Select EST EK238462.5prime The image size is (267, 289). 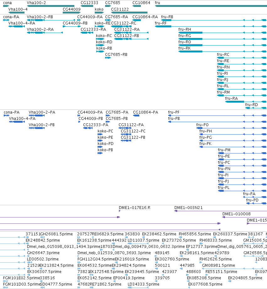pyautogui.click(x=159, y=234)
